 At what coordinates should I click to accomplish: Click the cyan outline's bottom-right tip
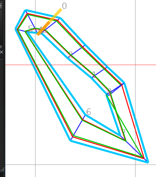tap(148, 162)
